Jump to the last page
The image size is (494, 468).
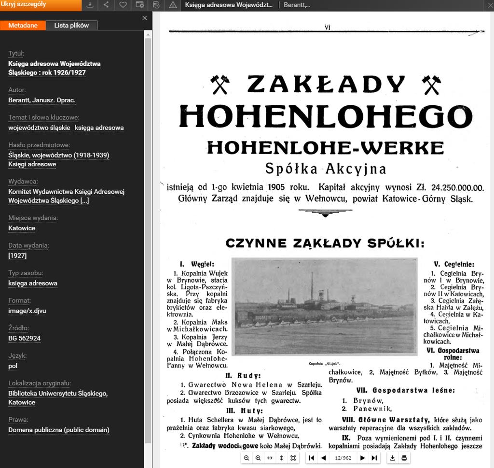coord(374,458)
